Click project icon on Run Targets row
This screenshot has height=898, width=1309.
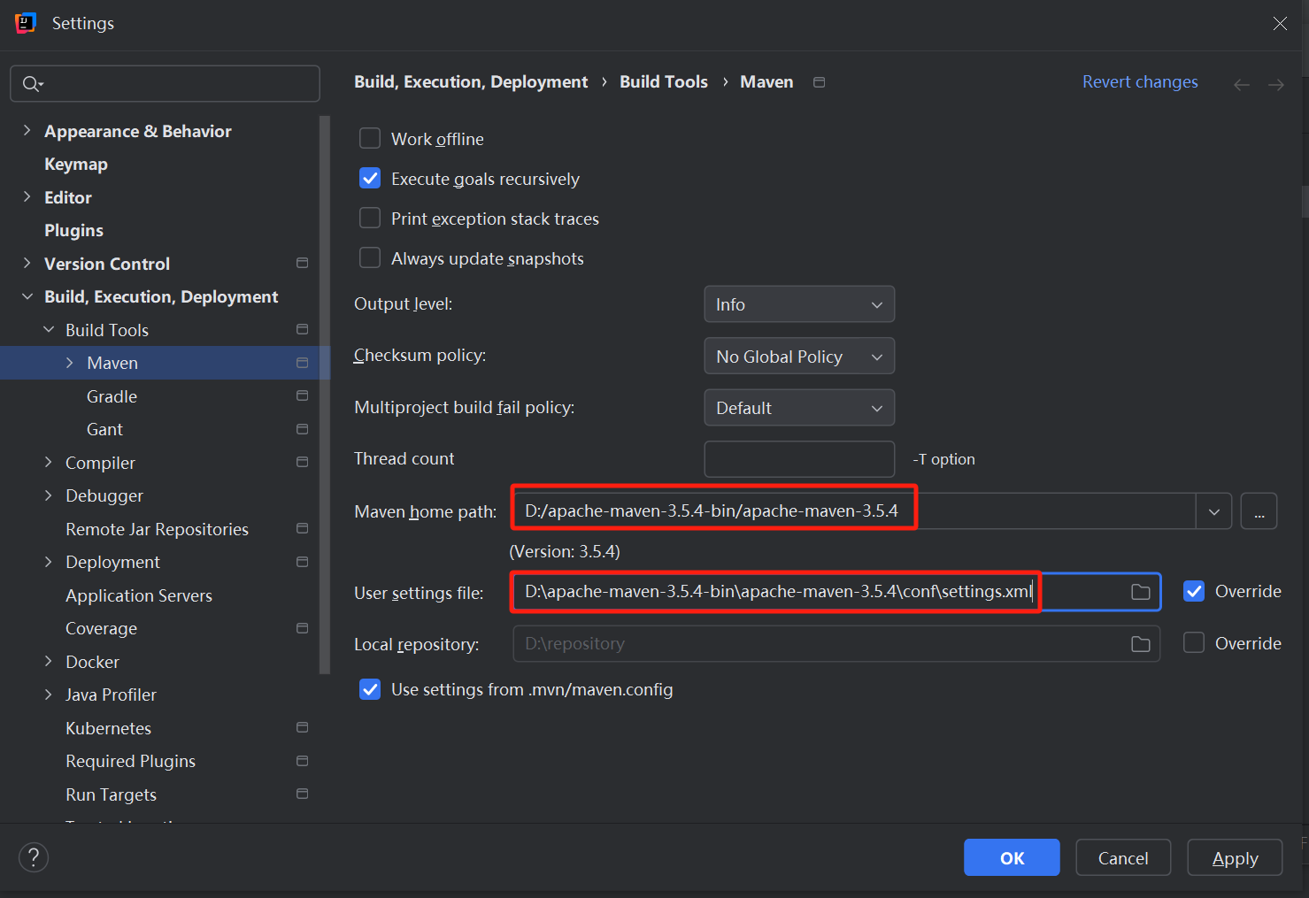coord(302,794)
